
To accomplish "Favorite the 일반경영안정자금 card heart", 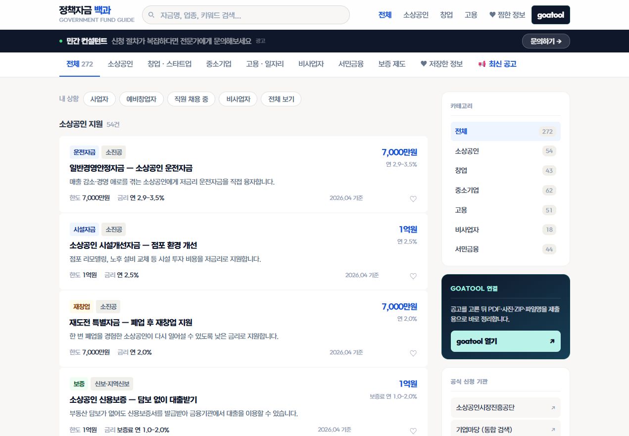I will (413, 199).
